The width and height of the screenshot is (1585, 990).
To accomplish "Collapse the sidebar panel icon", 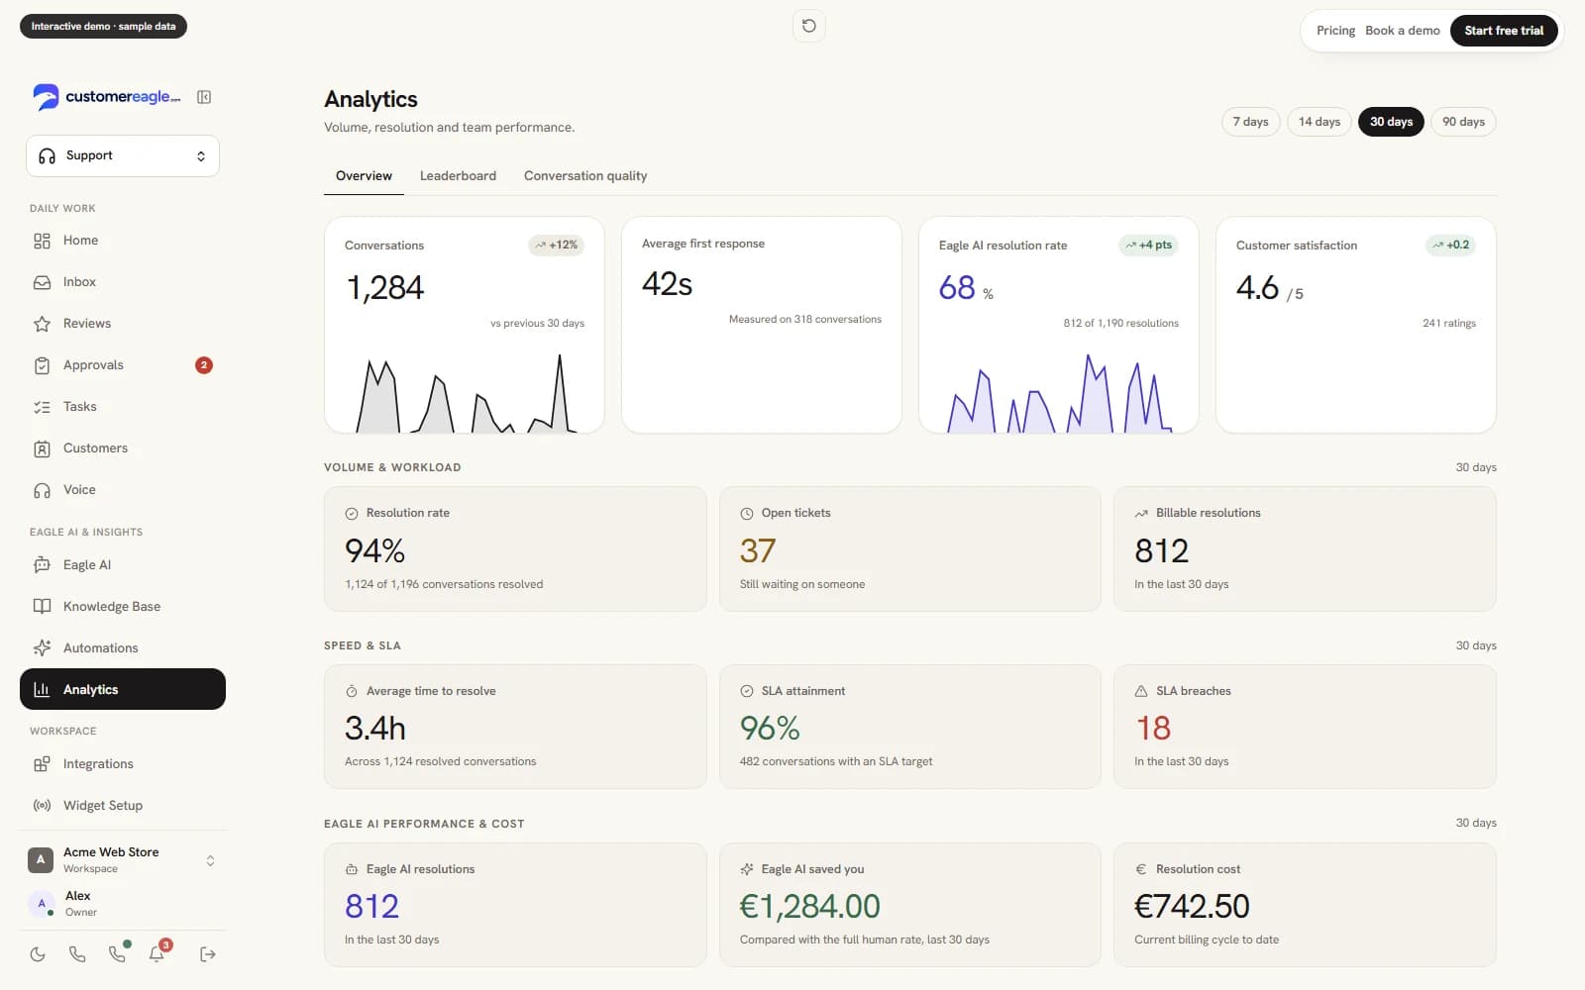I will pyautogui.click(x=204, y=97).
